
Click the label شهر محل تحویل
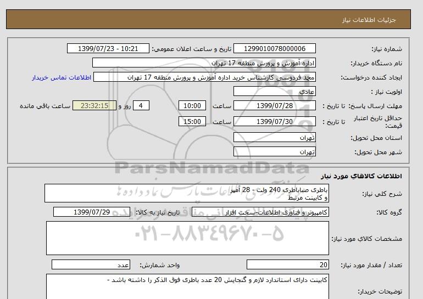pyautogui.click(x=378, y=152)
